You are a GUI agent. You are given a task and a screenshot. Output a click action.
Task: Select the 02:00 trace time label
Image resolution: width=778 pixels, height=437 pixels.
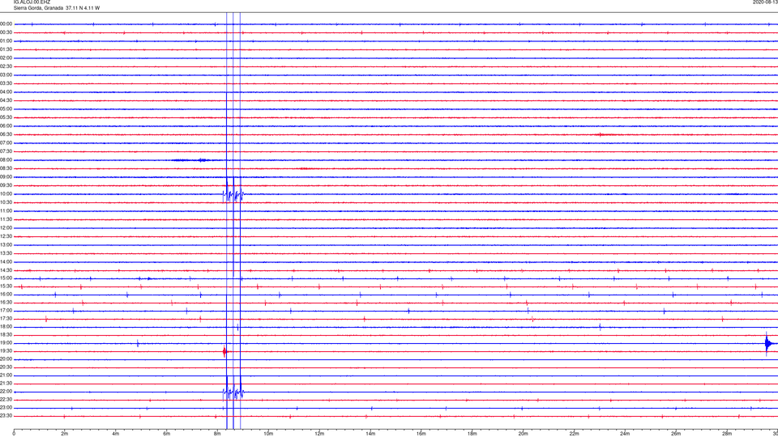(6, 57)
